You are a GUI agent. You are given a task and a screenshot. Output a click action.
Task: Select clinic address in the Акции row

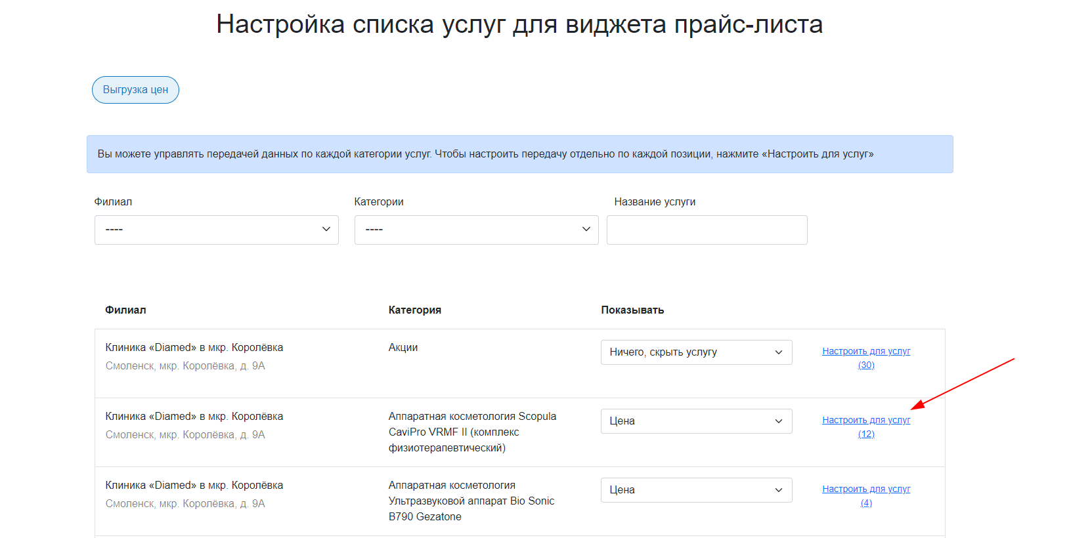pos(185,366)
